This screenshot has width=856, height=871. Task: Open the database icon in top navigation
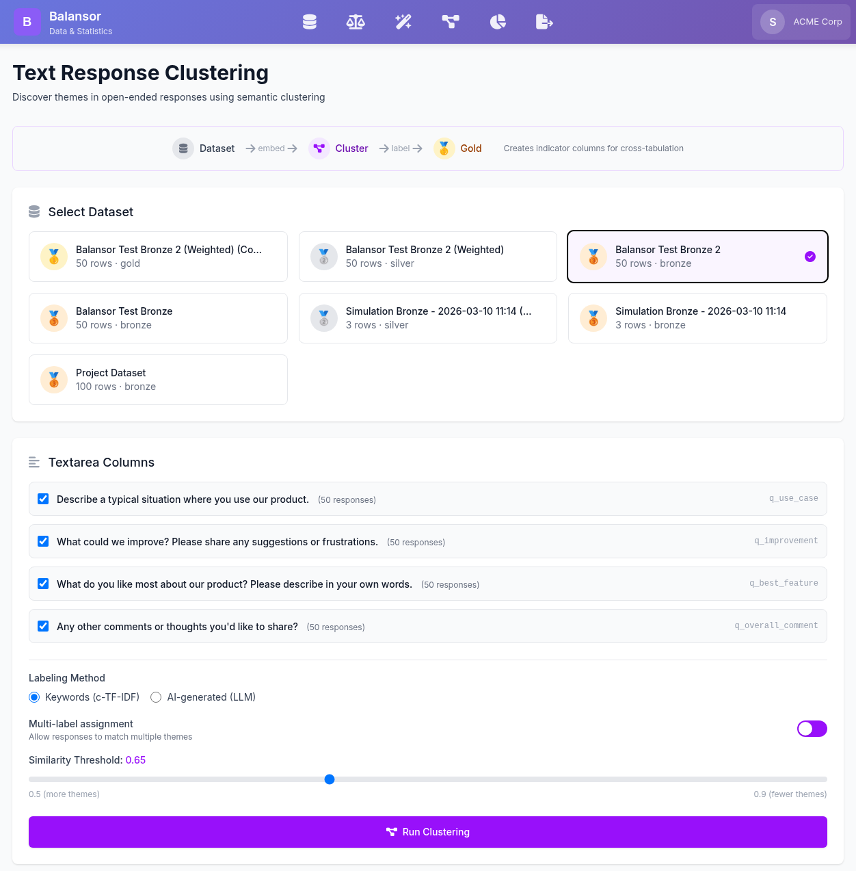point(310,22)
